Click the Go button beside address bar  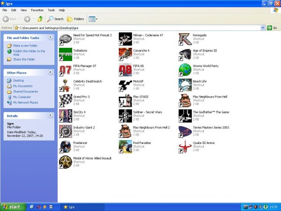coord(272,28)
